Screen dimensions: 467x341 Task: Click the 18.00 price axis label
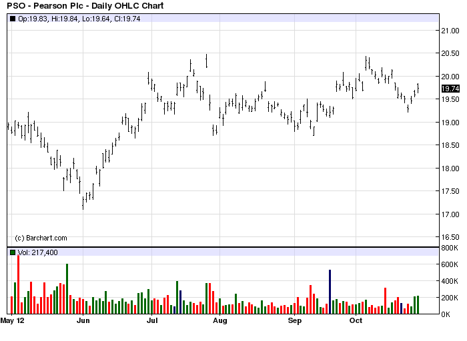(x=450, y=169)
